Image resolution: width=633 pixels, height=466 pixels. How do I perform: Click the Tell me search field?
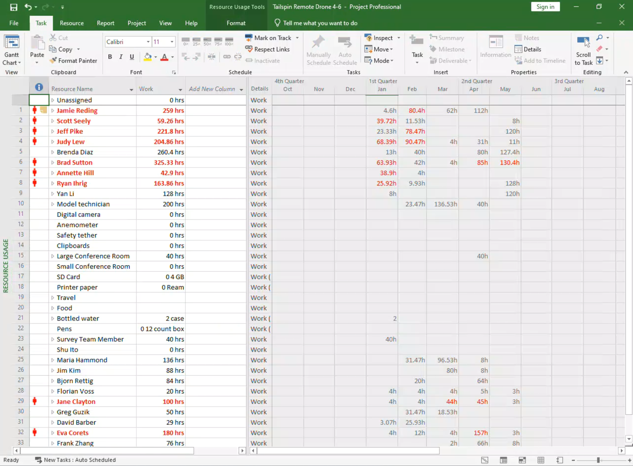[x=320, y=23]
